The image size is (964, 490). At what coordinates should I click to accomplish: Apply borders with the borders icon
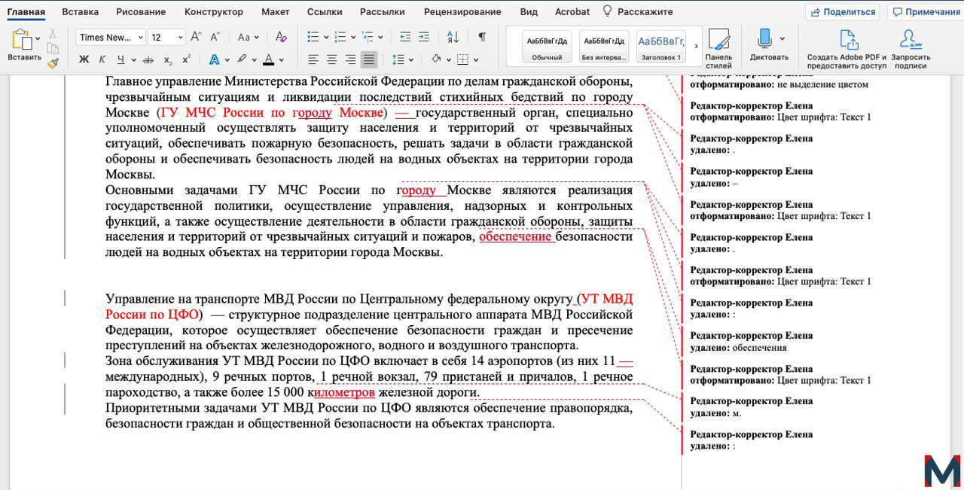click(x=462, y=60)
